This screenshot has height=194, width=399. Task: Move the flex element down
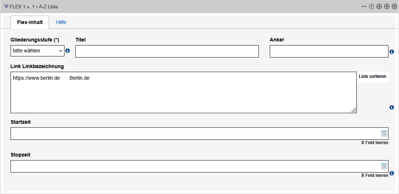pyautogui.click(x=379, y=7)
